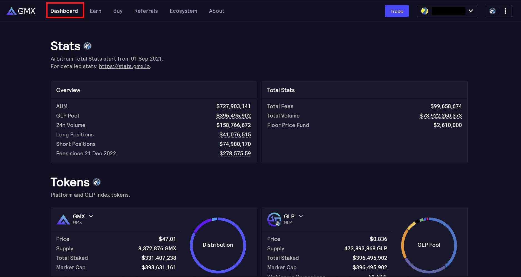Click GMX Total Staked value $331,407,238

(x=159, y=258)
